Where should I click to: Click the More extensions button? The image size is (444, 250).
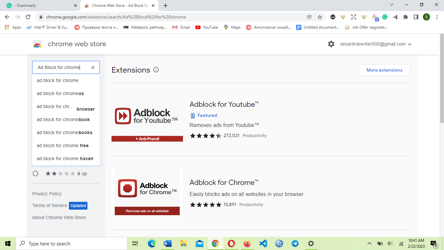pyautogui.click(x=384, y=70)
